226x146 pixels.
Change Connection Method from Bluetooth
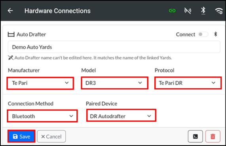point(42,116)
